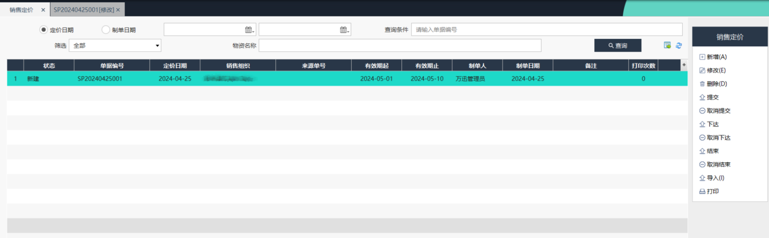Click the 新增(A) add icon
The width and height of the screenshot is (769, 238).
click(x=702, y=57)
